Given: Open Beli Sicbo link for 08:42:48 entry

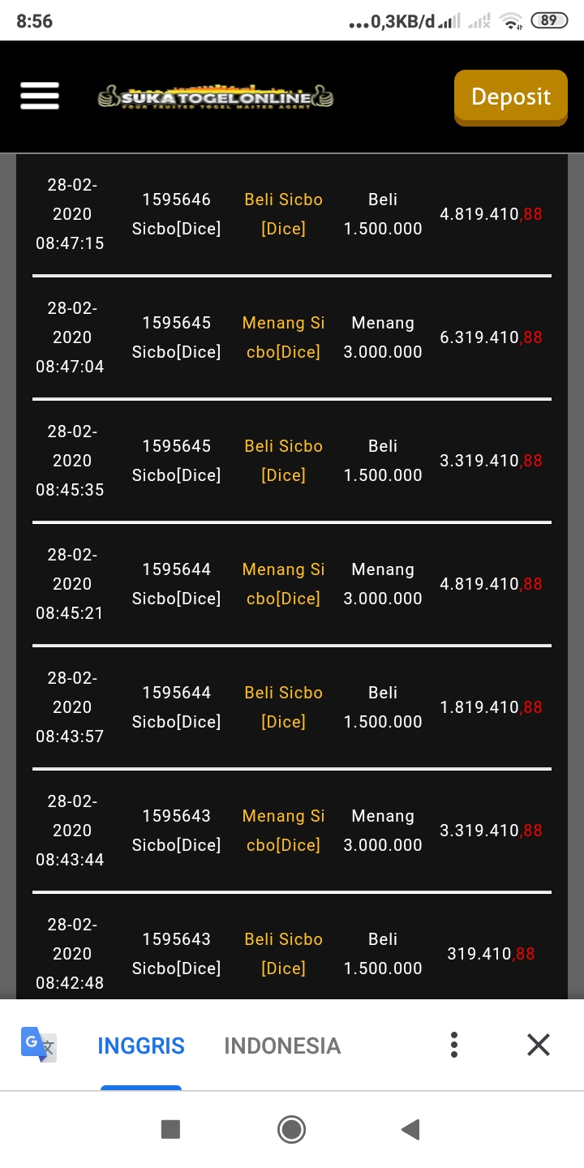Looking at the screenshot, I should (284, 954).
